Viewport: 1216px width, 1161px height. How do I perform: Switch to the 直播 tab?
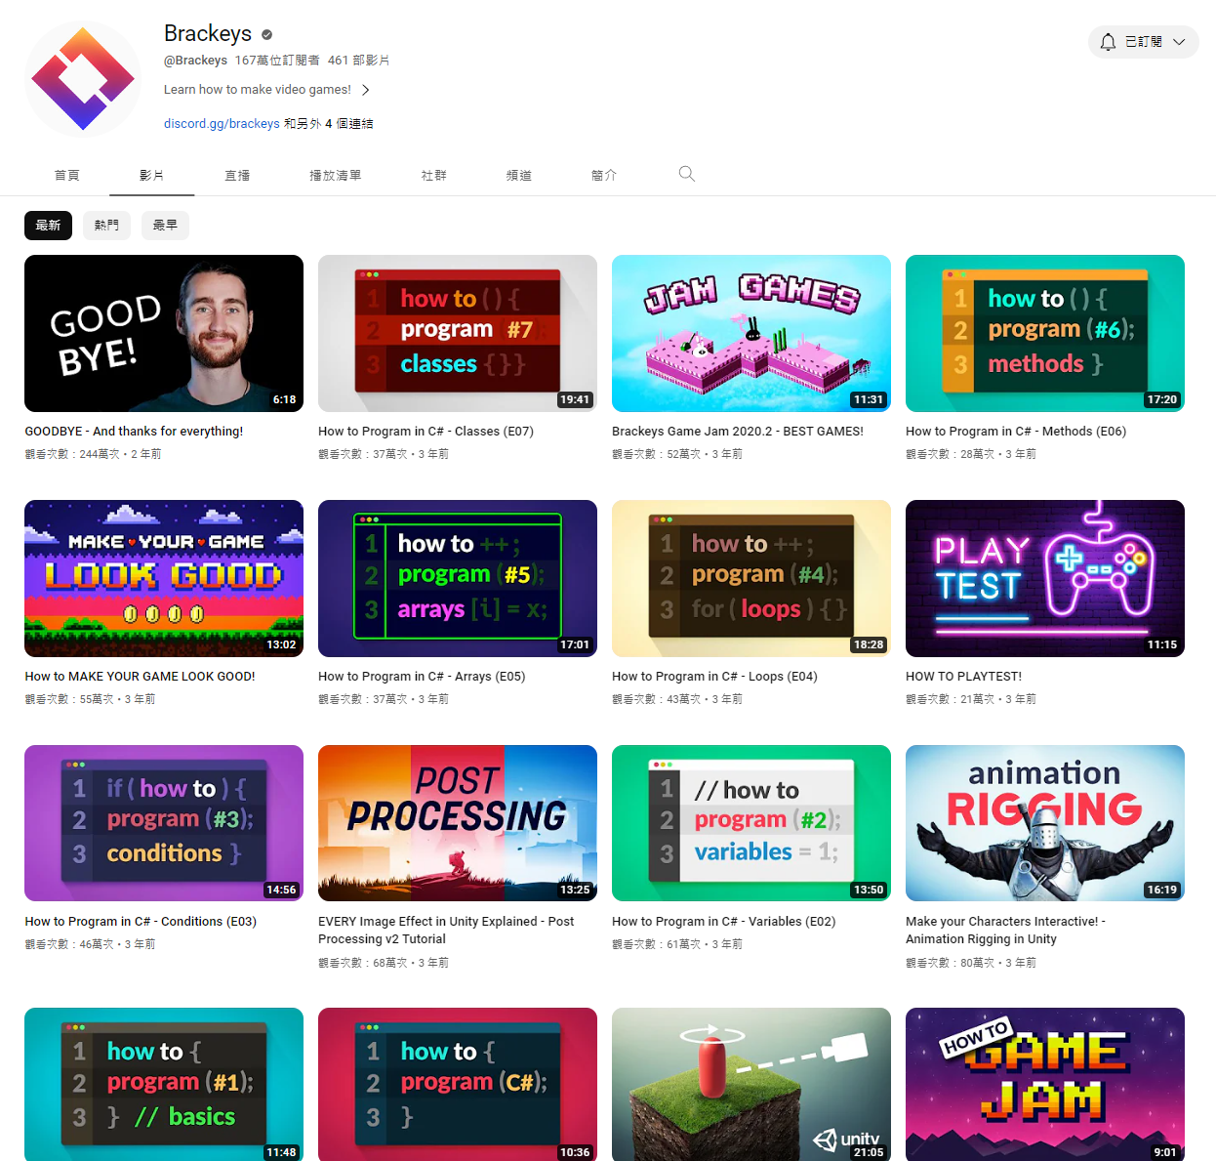(x=237, y=176)
